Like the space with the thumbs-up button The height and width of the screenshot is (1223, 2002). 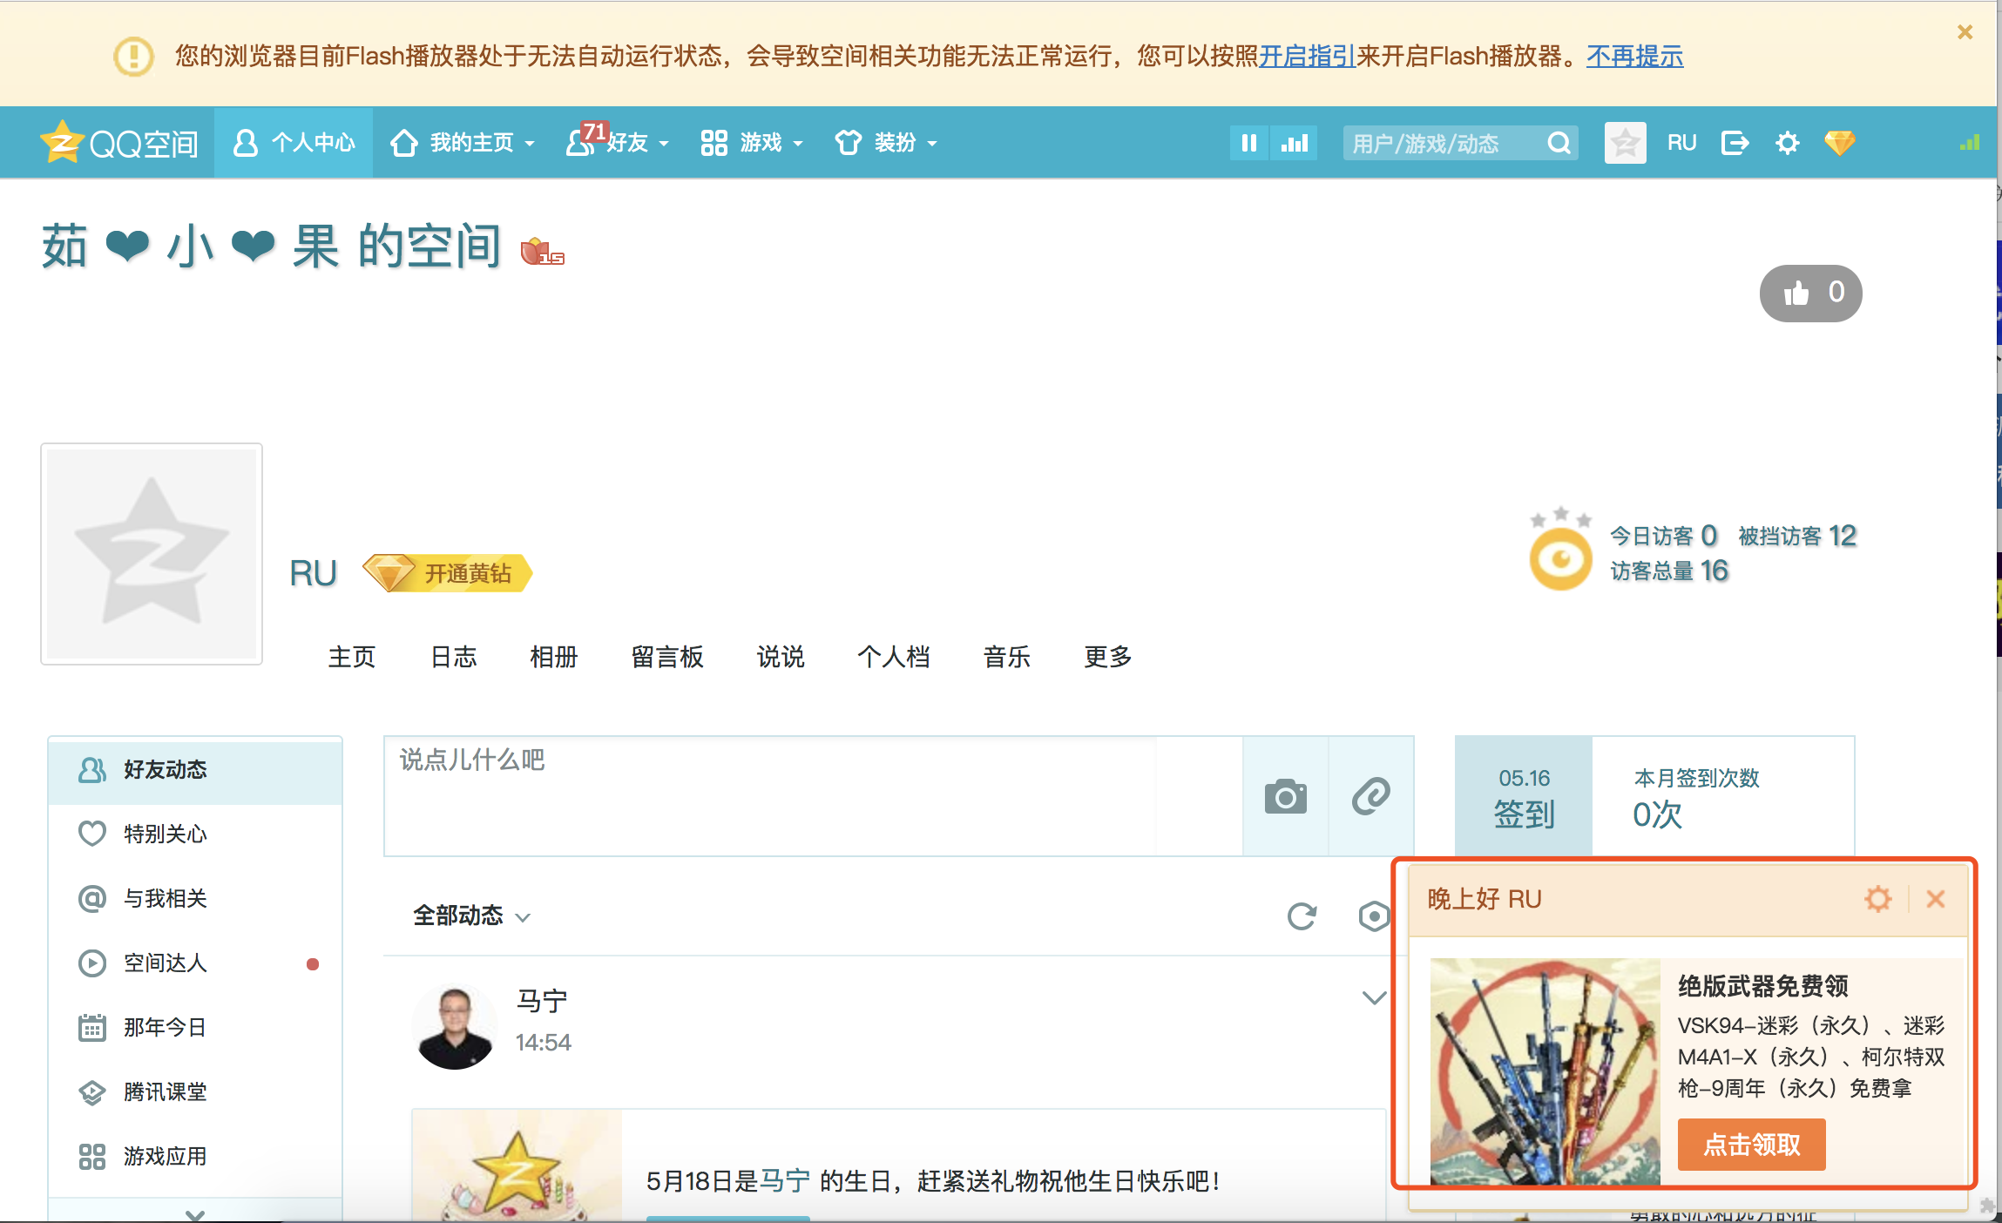pos(1810,293)
